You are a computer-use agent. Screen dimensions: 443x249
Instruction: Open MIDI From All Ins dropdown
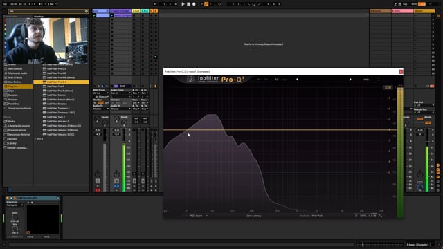point(101,93)
